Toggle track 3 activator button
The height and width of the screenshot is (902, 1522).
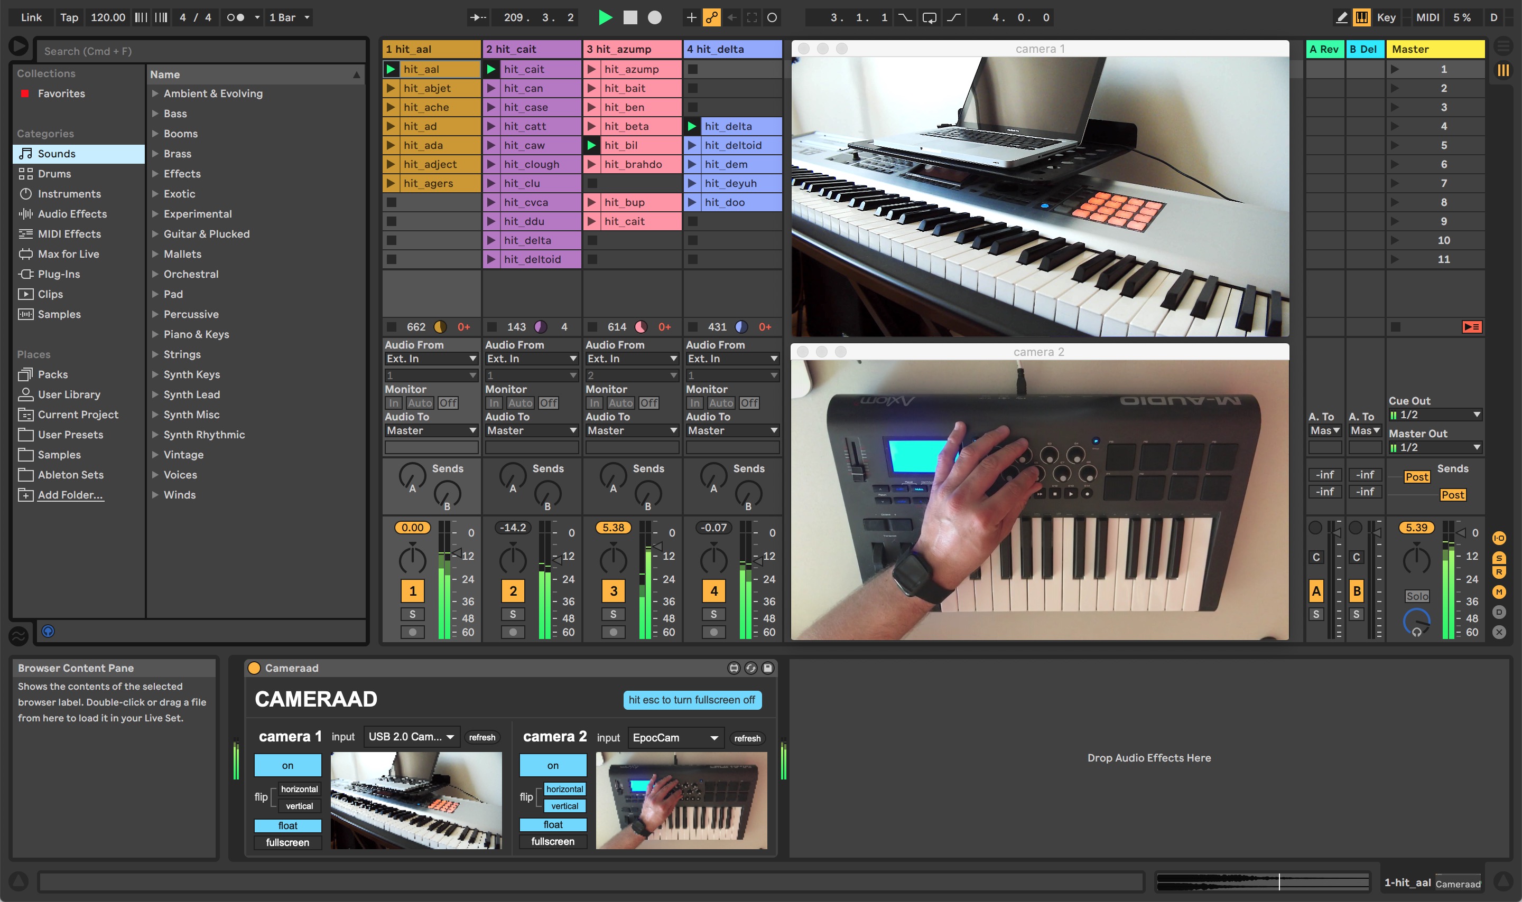(x=613, y=591)
